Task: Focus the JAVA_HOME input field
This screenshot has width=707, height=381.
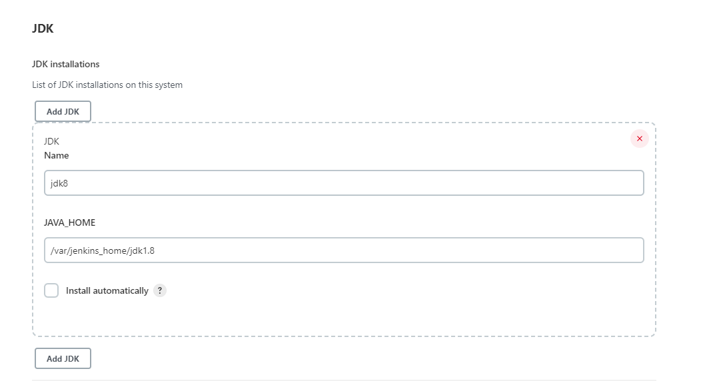Action: click(x=344, y=250)
